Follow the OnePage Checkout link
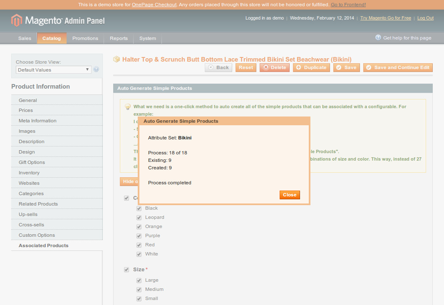The height and width of the screenshot is (305, 444). click(x=154, y=5)
